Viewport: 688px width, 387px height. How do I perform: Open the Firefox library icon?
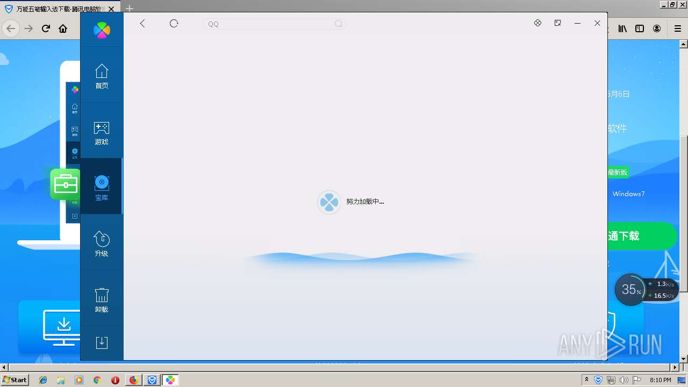tap(622, 28)
